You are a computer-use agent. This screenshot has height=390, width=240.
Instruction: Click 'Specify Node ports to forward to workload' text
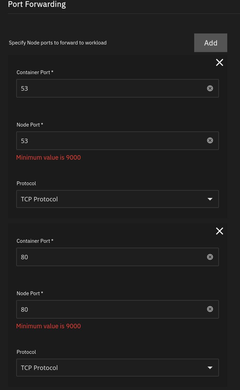coord(58,43)
